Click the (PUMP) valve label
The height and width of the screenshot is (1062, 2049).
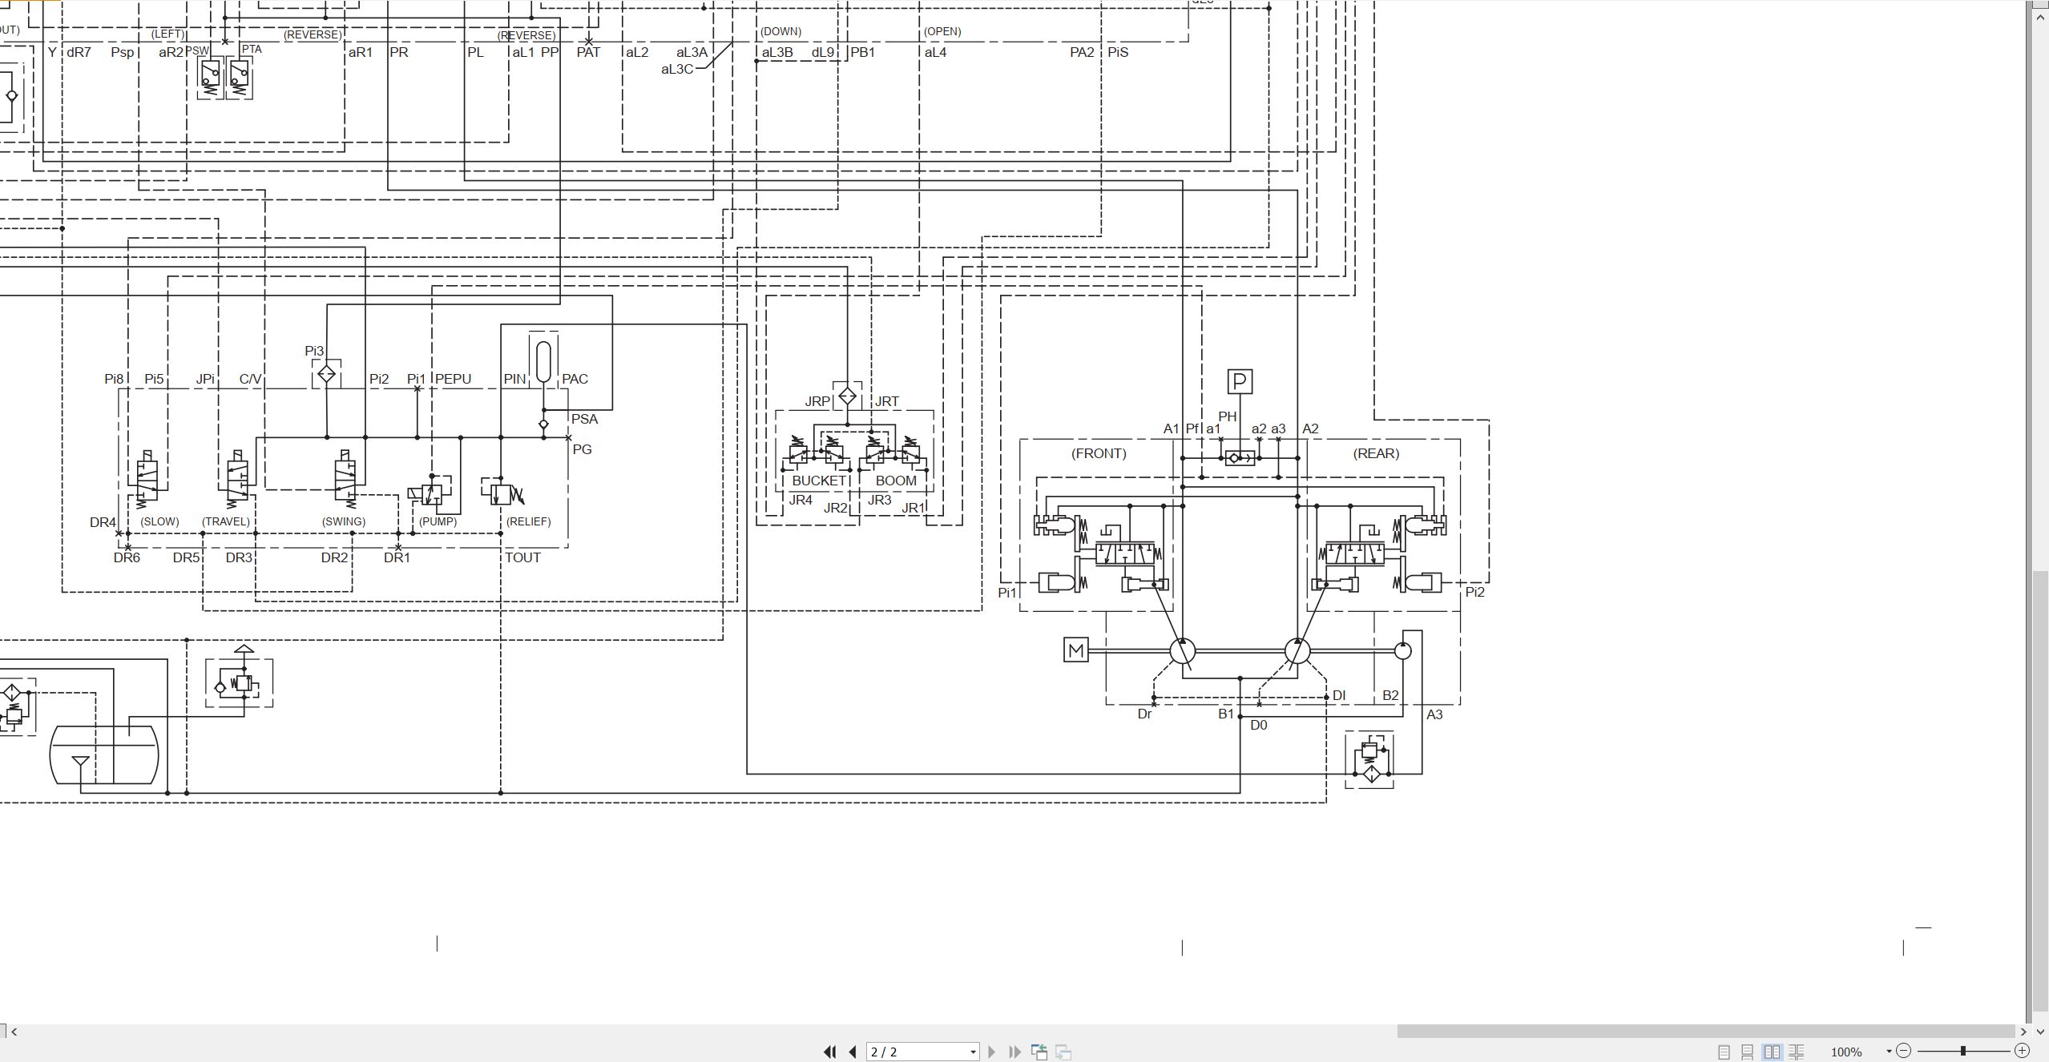tap(438, 521)
